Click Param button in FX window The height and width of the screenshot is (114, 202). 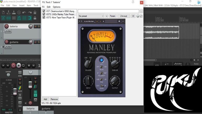113,16
